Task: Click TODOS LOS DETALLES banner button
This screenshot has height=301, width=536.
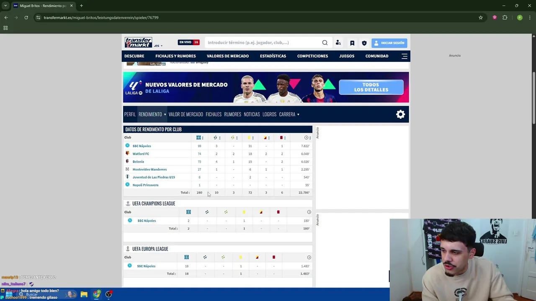Action: pos(371,87)
